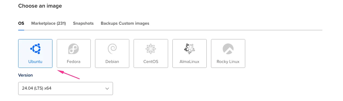
Task: Open the 24.04 (LTS) x64 version dropdown
Action: click(65, 89)
